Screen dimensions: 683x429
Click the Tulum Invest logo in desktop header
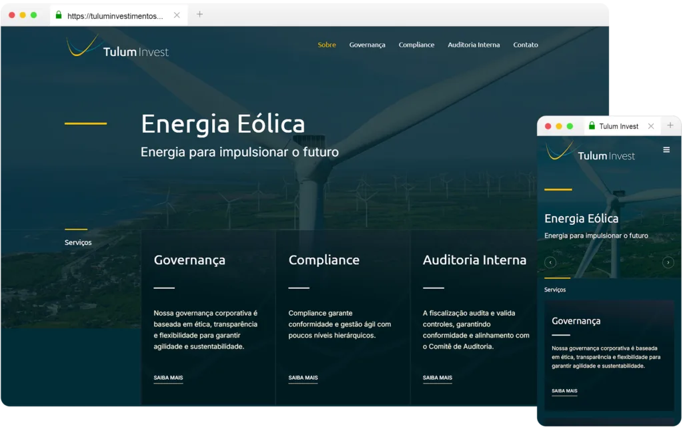[x=117, y=47]
